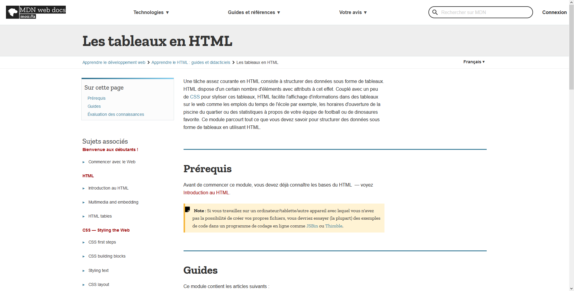574x291 pixels.
Task: Go to Apprendre le développement web breadcrumb
Action: point(114,62)
